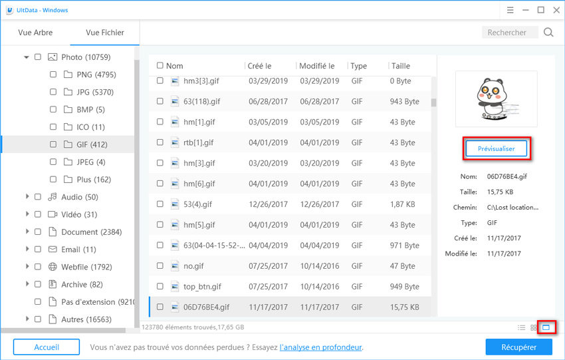Tick the Pas d'extension checkbox
This screenshot has width=565, height=360.
click(38, 301)
